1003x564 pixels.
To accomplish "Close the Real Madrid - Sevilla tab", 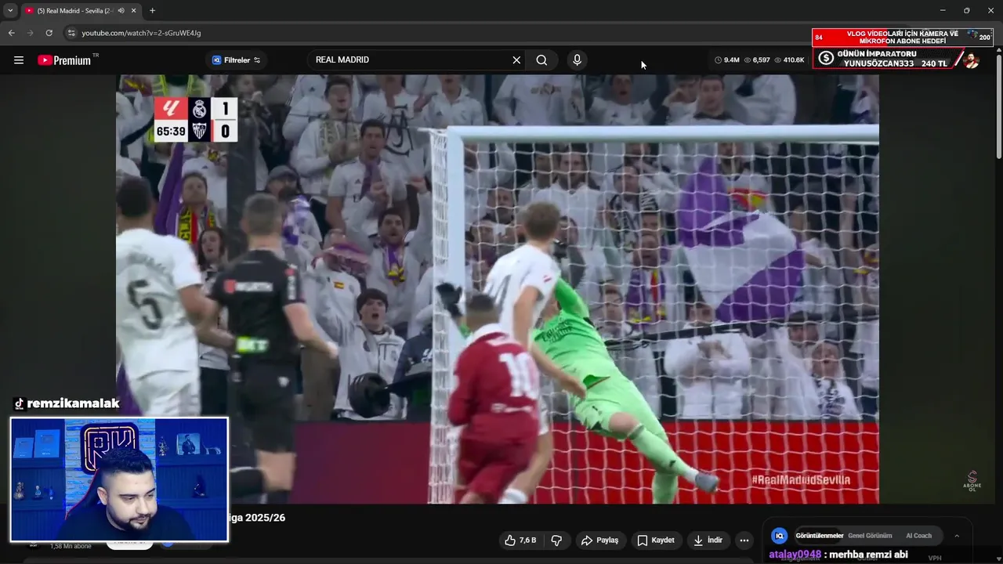I will coord(134,10).
